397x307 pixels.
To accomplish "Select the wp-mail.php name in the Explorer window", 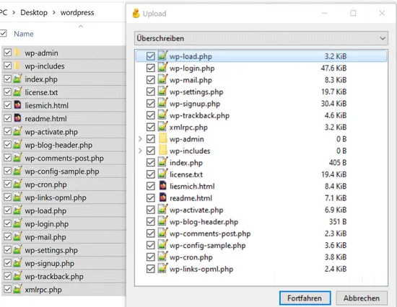I will point(45,237).
